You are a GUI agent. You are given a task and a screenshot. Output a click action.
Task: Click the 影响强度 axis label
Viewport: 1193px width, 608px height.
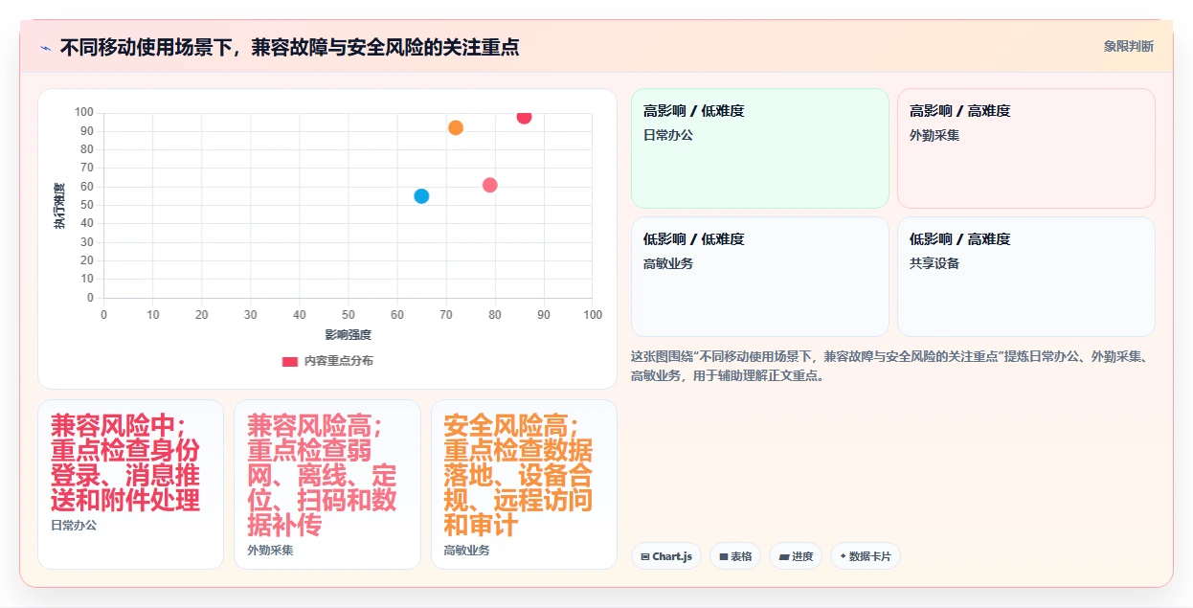click(348, 334)
